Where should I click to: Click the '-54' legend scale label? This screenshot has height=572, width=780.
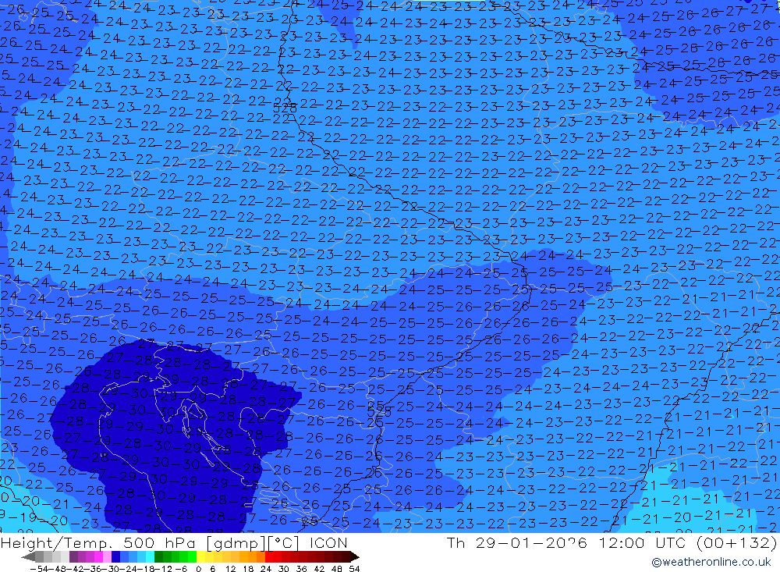[x=39, y=569]
